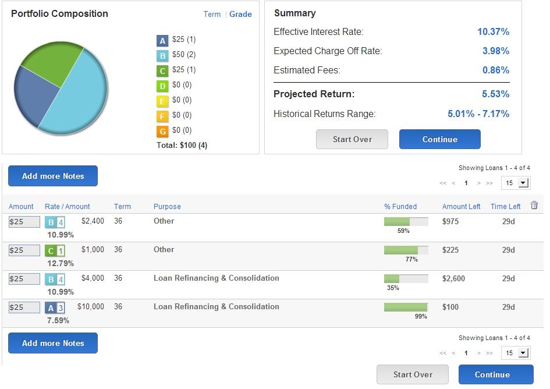Click current page number 1 in top pager
Image resolution: width=550 pixels, height=389 pixels.
point(466,183)
